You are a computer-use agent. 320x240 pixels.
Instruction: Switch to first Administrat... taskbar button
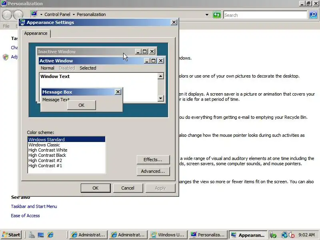pyautogui.click(x=88, y=235)
